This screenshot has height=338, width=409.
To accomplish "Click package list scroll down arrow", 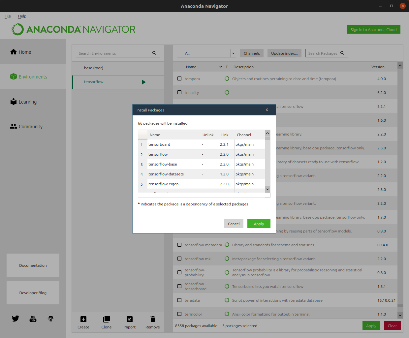I will coord(400,315).
